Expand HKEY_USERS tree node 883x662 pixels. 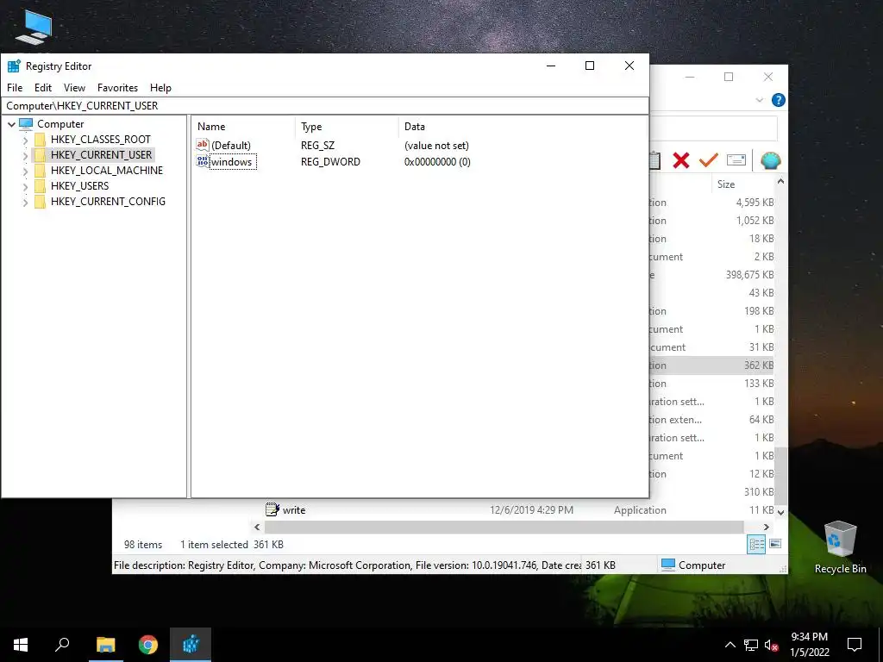[25, 186]
